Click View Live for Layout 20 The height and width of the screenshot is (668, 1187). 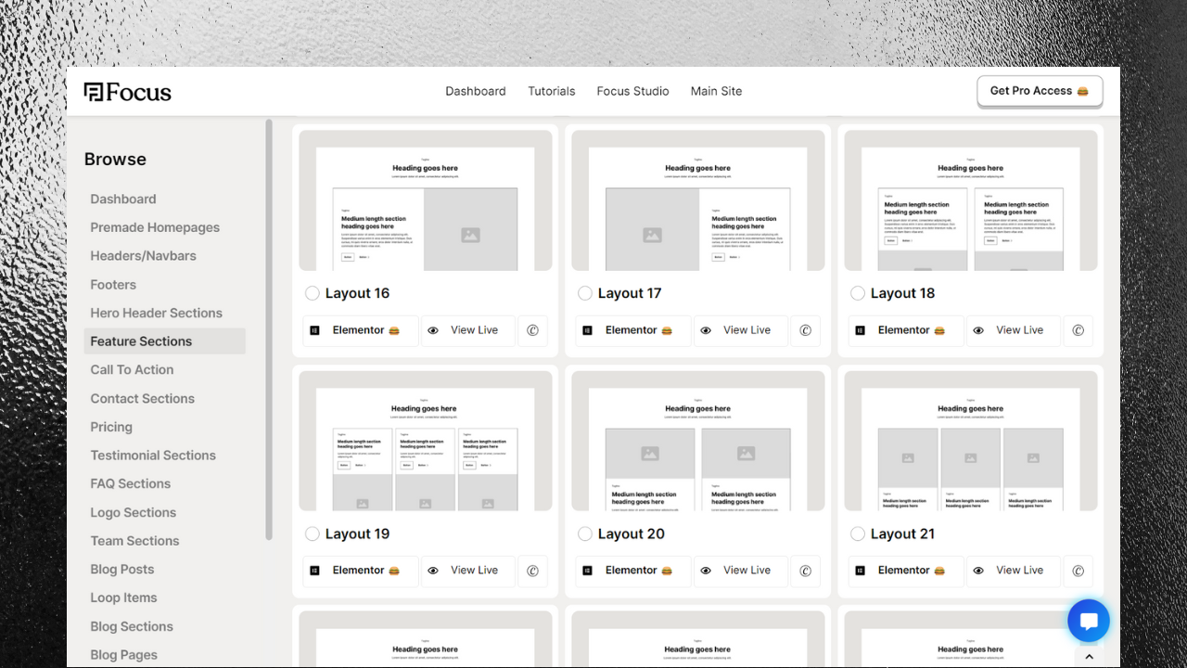coord(741,571)
